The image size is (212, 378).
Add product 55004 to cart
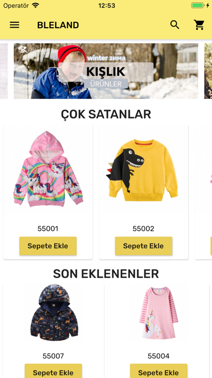click(x=158, y=371)
